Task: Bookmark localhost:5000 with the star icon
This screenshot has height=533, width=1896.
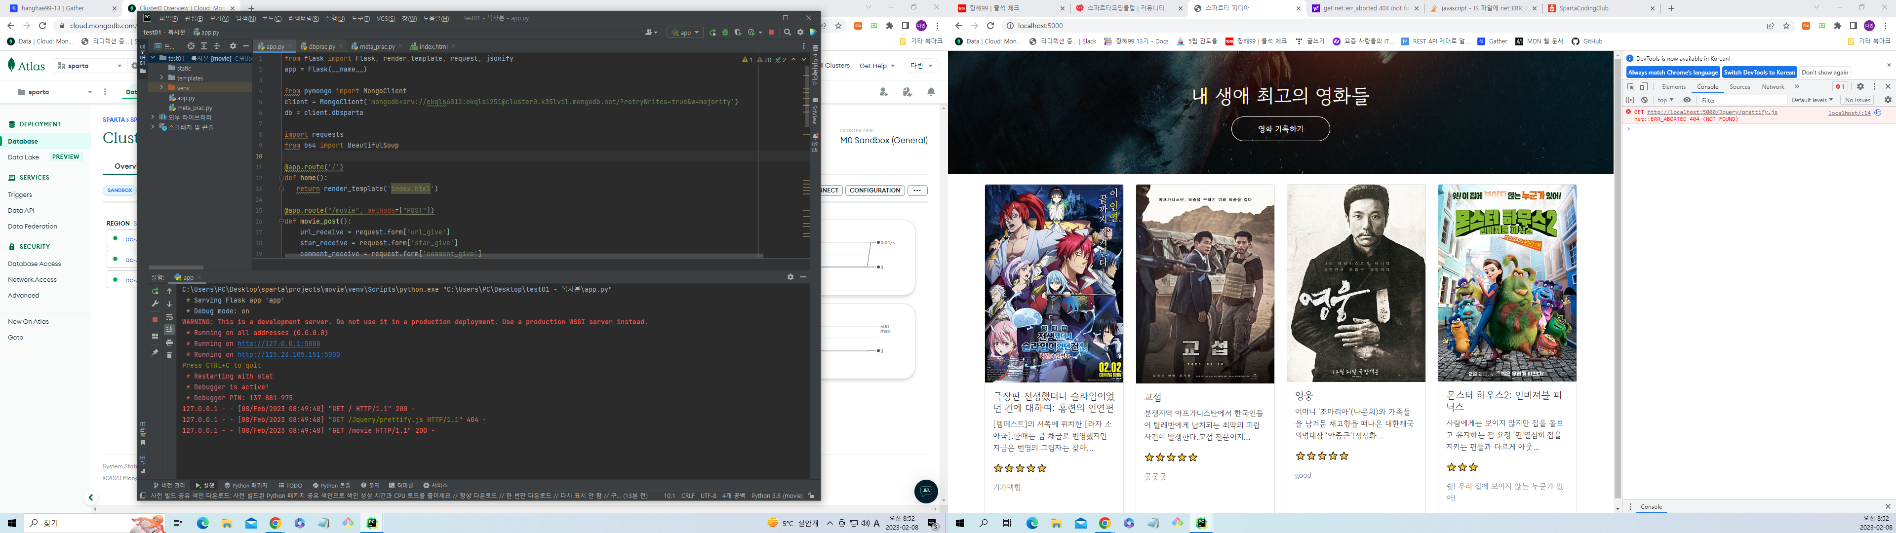Action: [x=1786, y=26]
